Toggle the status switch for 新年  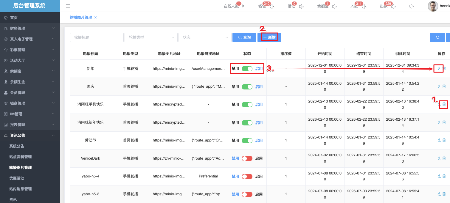pyautogui.click(x=247, y=69)
